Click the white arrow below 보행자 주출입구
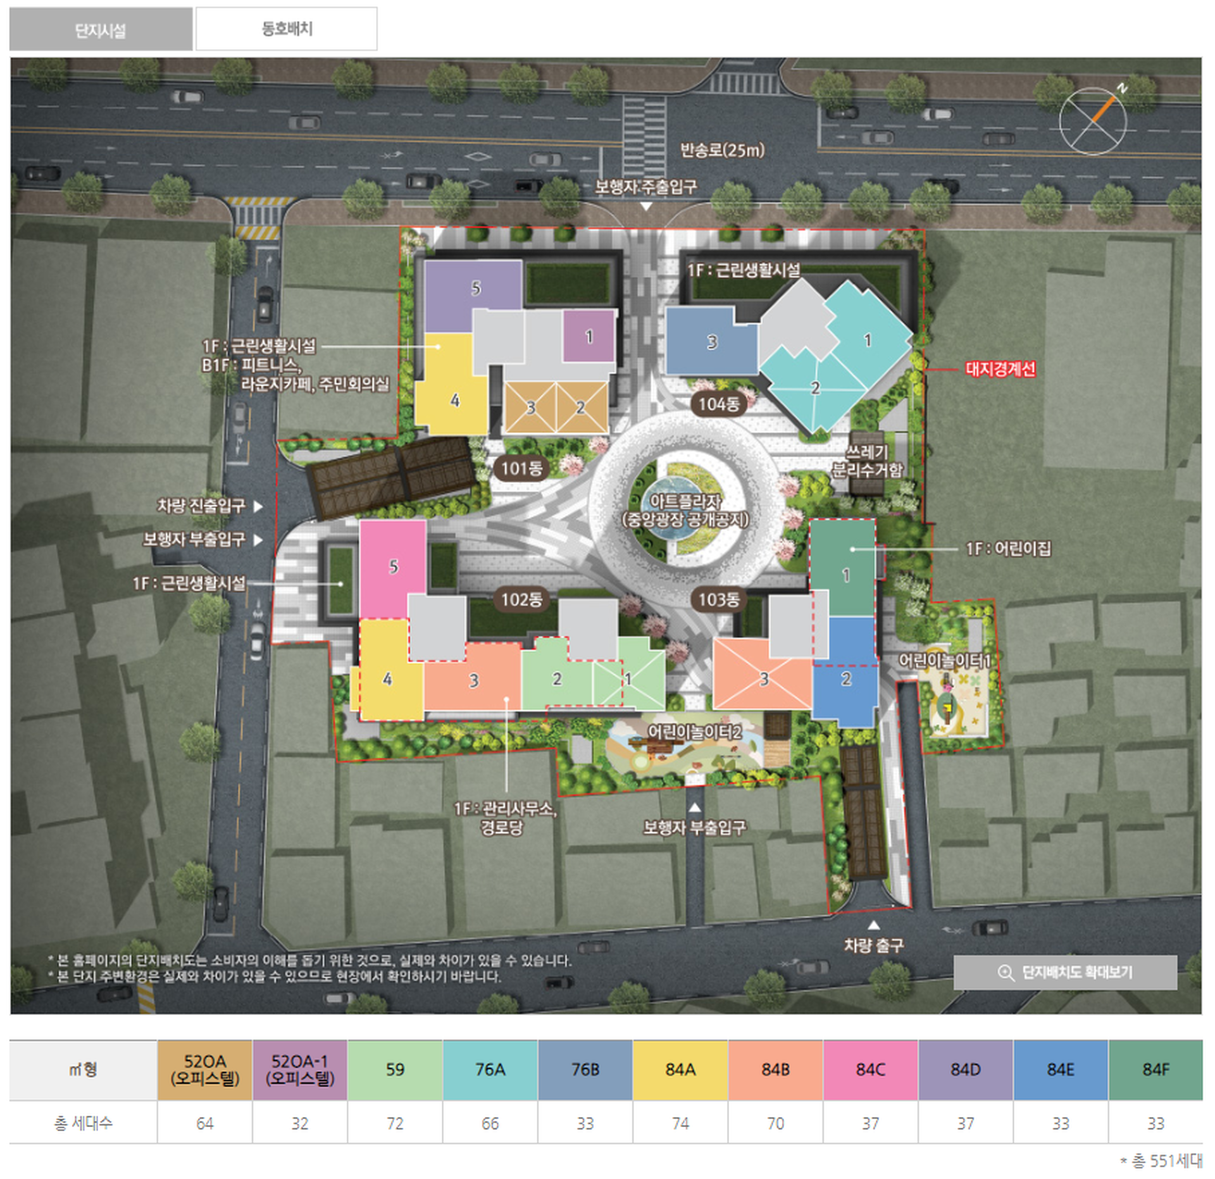Image resolution: width=1215 pixels, height=1179 pixels. [645, 206]
